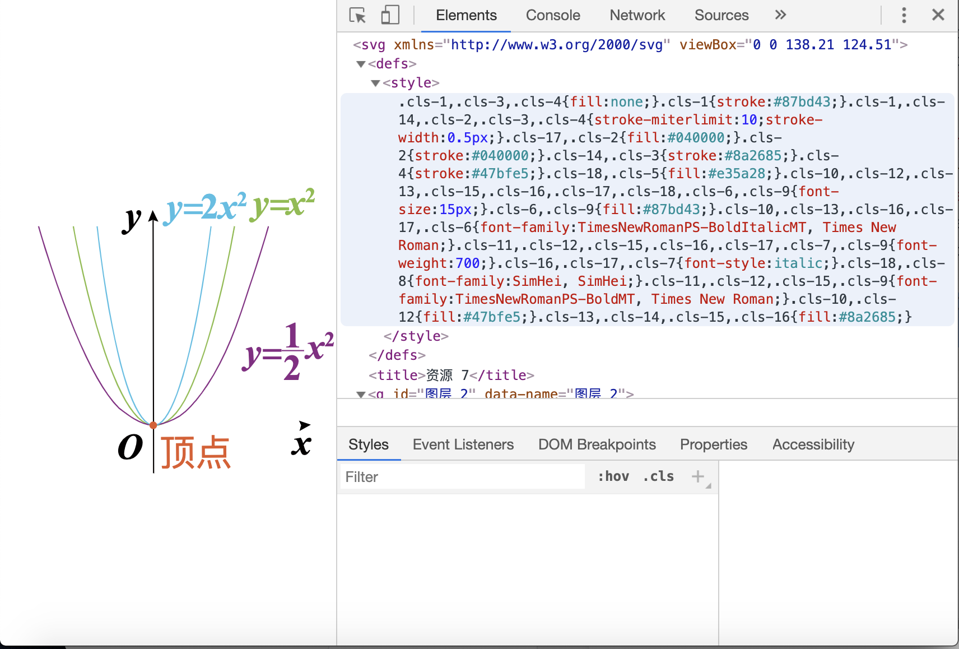Click inside the style Filter input field

(462, 476)
